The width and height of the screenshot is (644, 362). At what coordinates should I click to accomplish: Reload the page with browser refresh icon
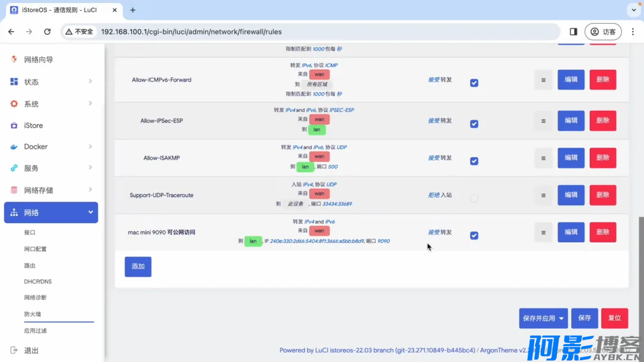click(47, 32)
